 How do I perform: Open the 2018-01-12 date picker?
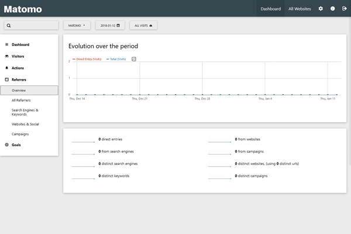point(109,26)
